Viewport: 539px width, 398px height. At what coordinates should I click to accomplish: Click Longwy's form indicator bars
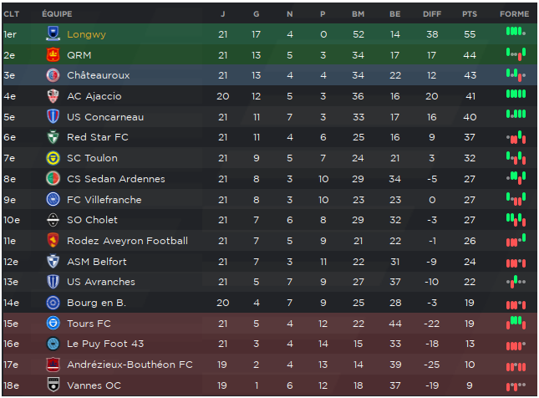516,32
